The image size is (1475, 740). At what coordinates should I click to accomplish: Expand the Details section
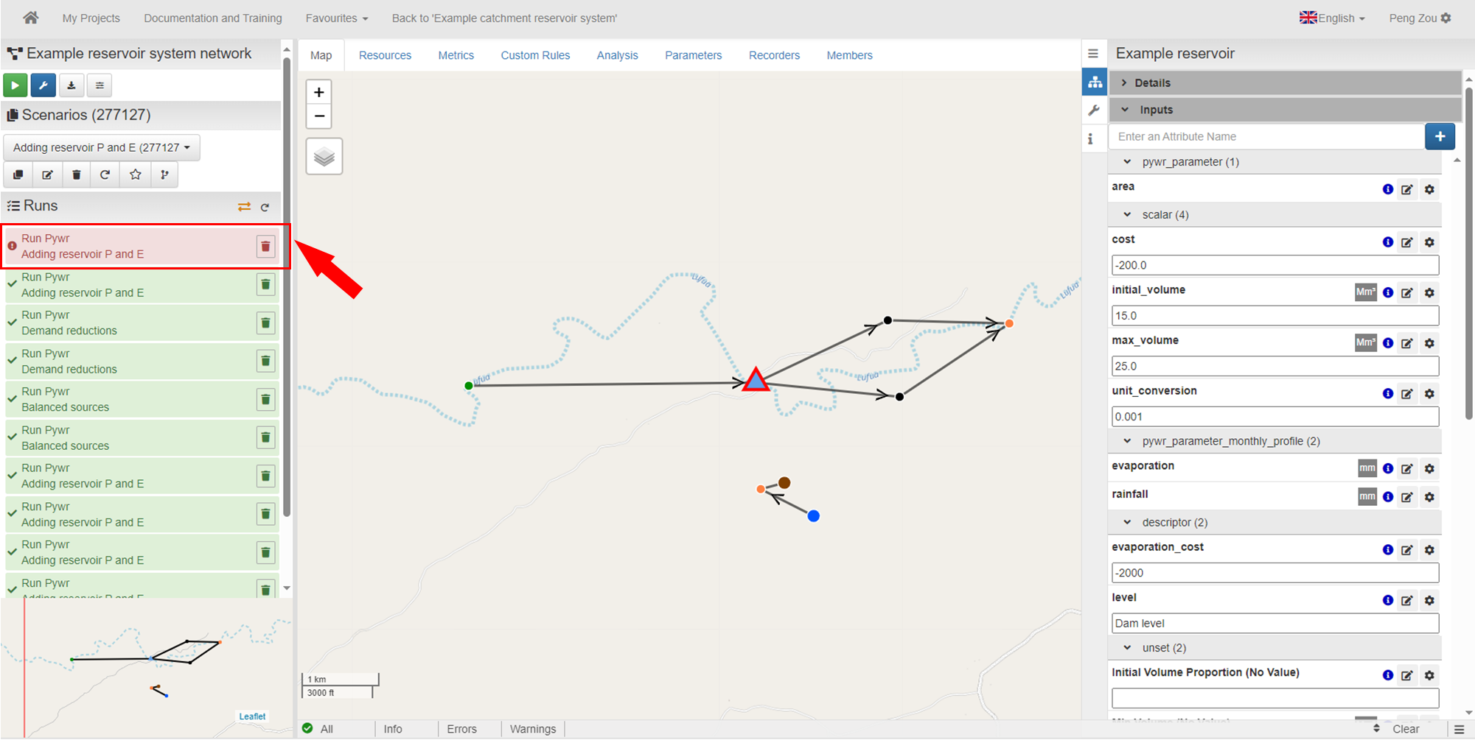1152,82
